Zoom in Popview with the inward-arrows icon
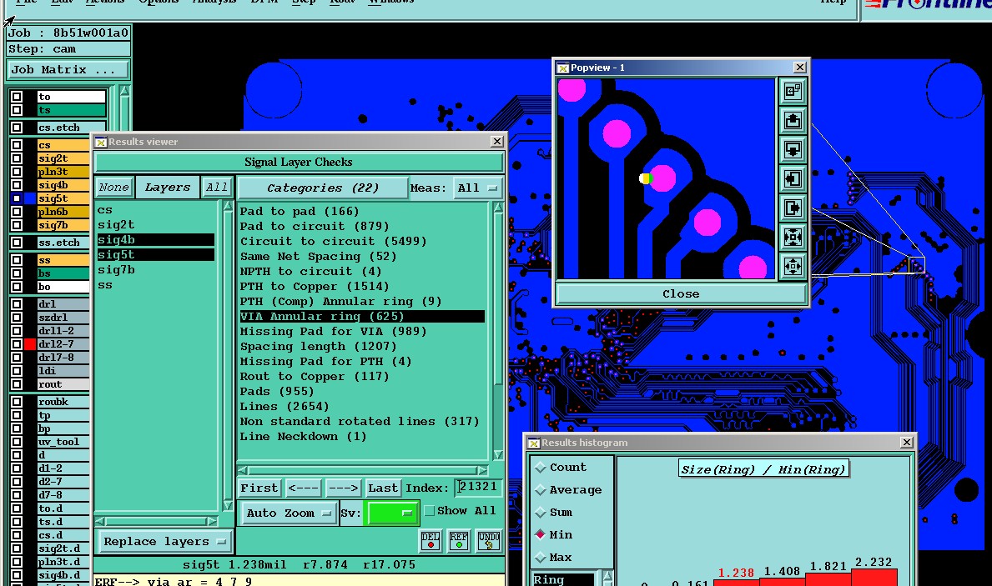 tap(793, 237)
